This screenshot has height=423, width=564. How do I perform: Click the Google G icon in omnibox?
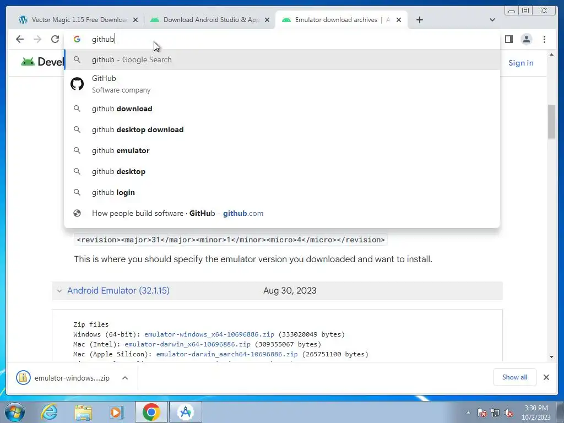77,39
